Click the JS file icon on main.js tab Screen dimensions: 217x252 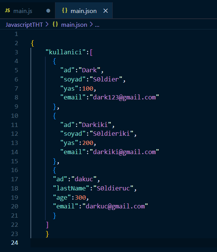pos(7,11)
